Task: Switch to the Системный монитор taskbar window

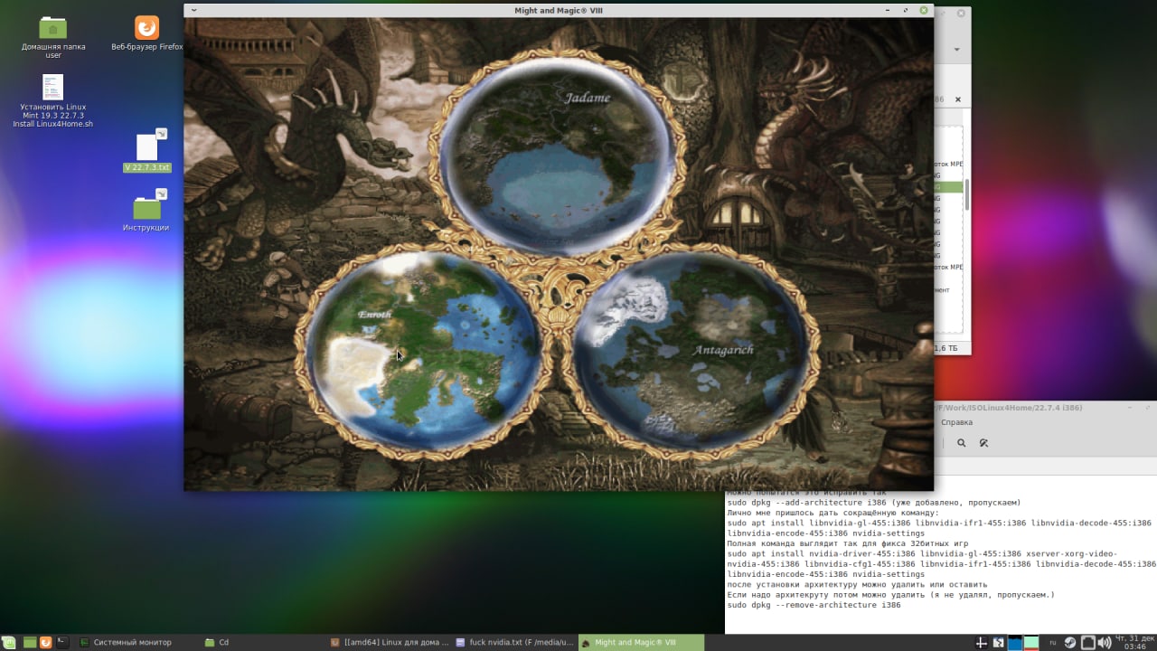Action: point(136,642)
